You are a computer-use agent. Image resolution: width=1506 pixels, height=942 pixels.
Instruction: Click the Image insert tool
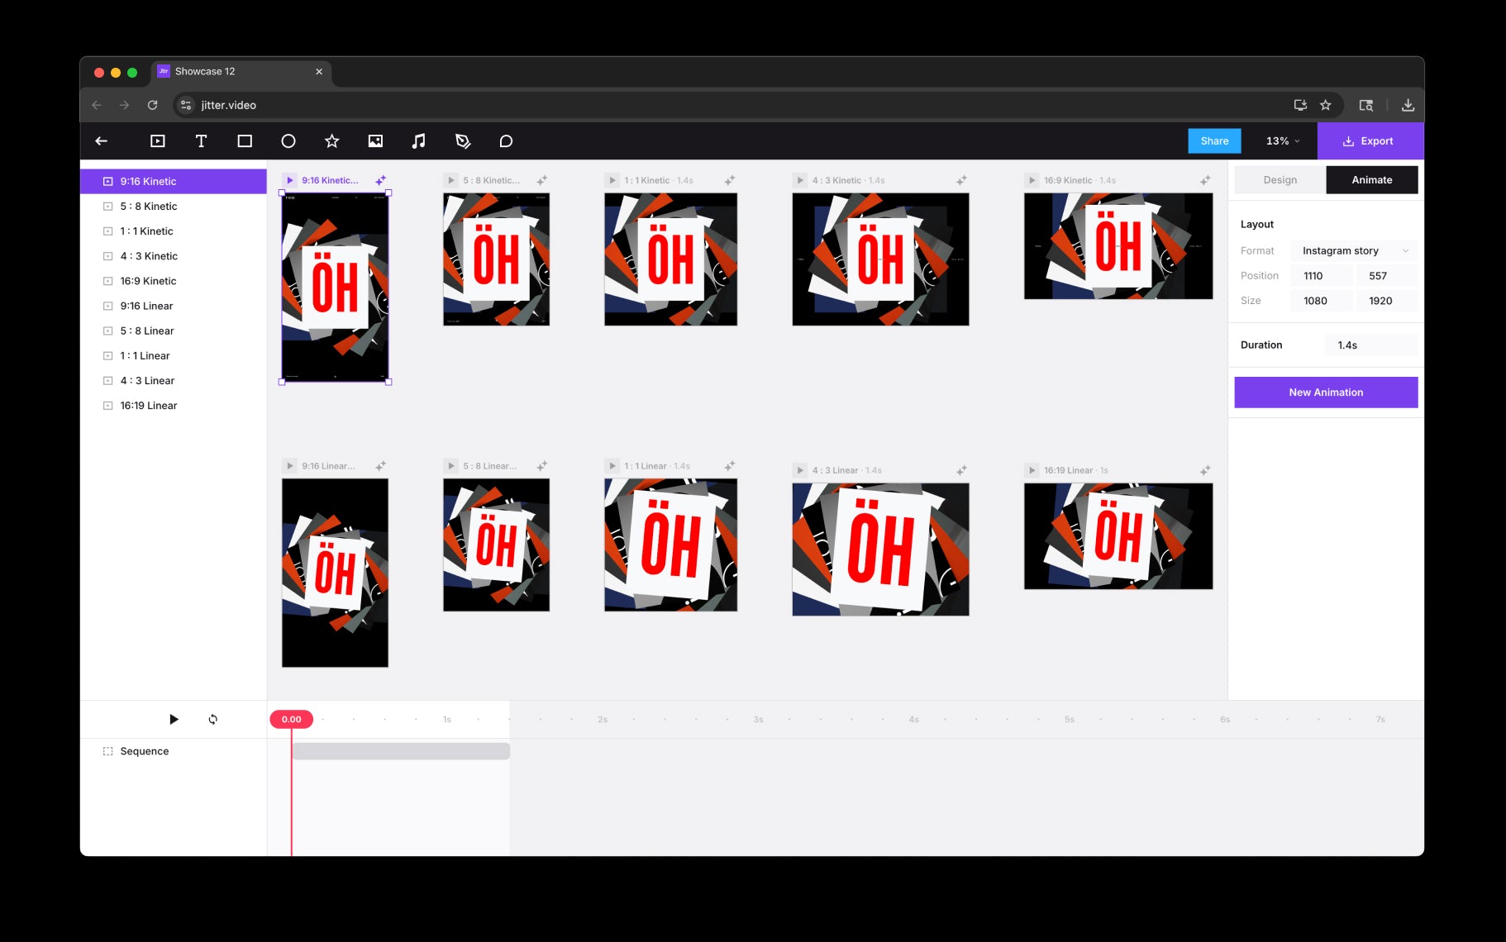coord(375,141)
